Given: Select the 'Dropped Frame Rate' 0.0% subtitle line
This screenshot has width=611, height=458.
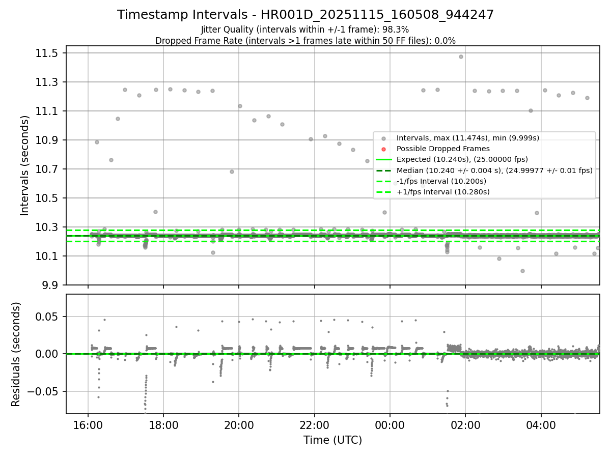Looking at the screenshot, I should click(305, 41).
